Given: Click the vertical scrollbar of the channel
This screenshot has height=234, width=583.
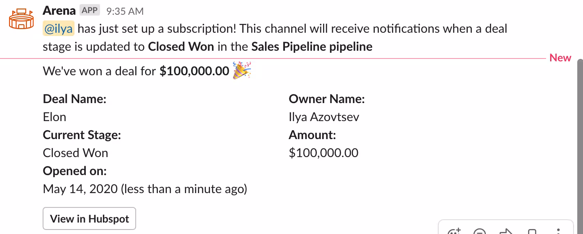Looking at the screenshot, I should pos(580,143).
